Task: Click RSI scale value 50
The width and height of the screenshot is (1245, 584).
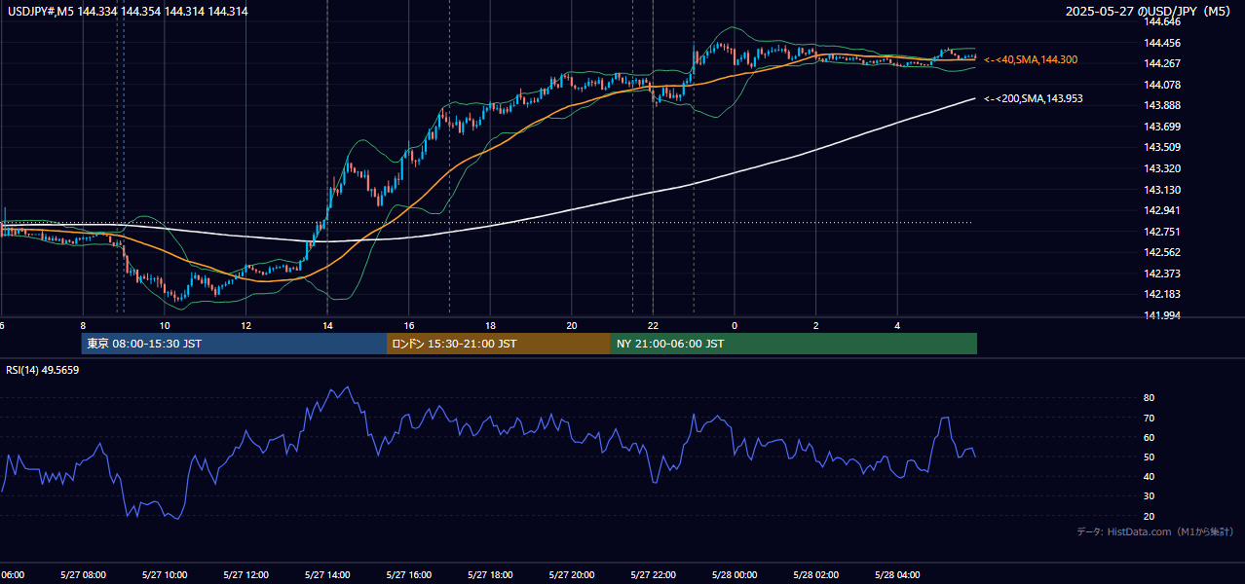Action: (1150, 456)
